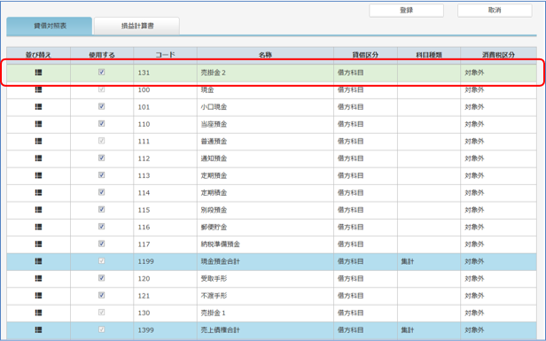The image size is (546, 341).
Task: Toggle the 使用する checkbox for 当座預金
Action: (x=102, y=123)
